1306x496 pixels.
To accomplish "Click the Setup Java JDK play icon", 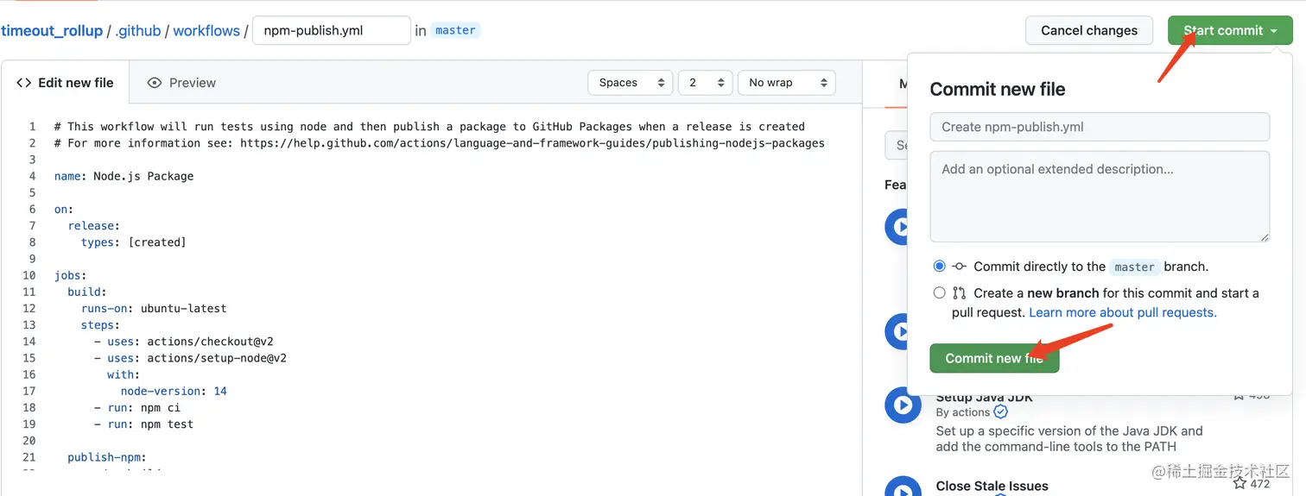I will tap(903, 405).
